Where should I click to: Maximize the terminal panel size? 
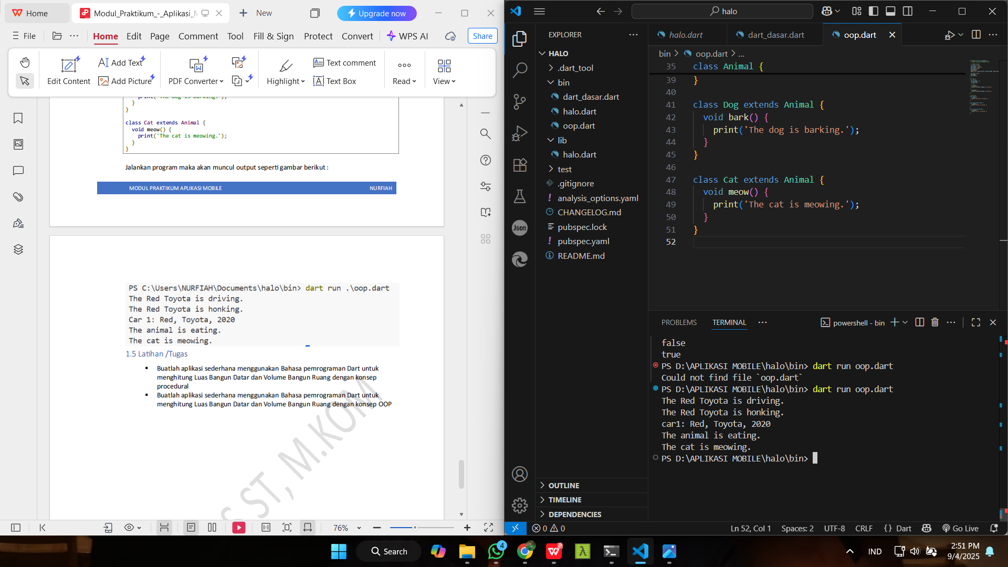click(975, 322)
